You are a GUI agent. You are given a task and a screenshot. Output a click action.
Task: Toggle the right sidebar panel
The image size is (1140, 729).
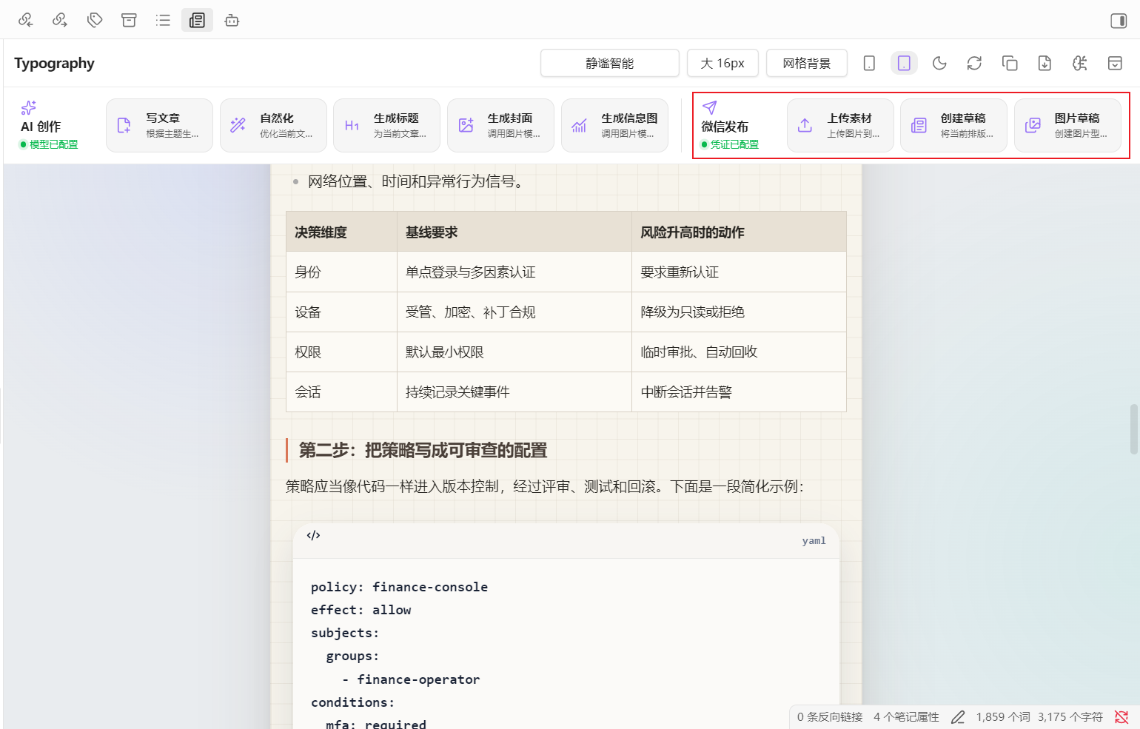pyautogui.click(x=1119, y=21)
